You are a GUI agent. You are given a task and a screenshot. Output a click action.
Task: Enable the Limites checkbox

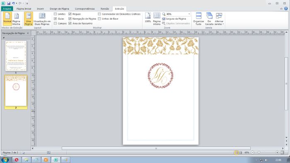point(55,14)
